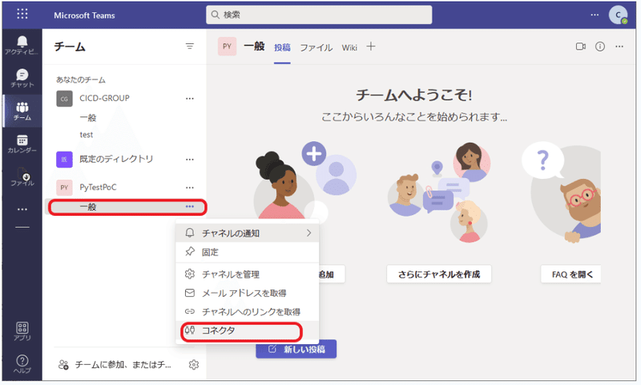Open settings ellipsis in the title bar
The height and width of the screenshot is (385, 641).
pyautogui.click(x=595, y=14)
